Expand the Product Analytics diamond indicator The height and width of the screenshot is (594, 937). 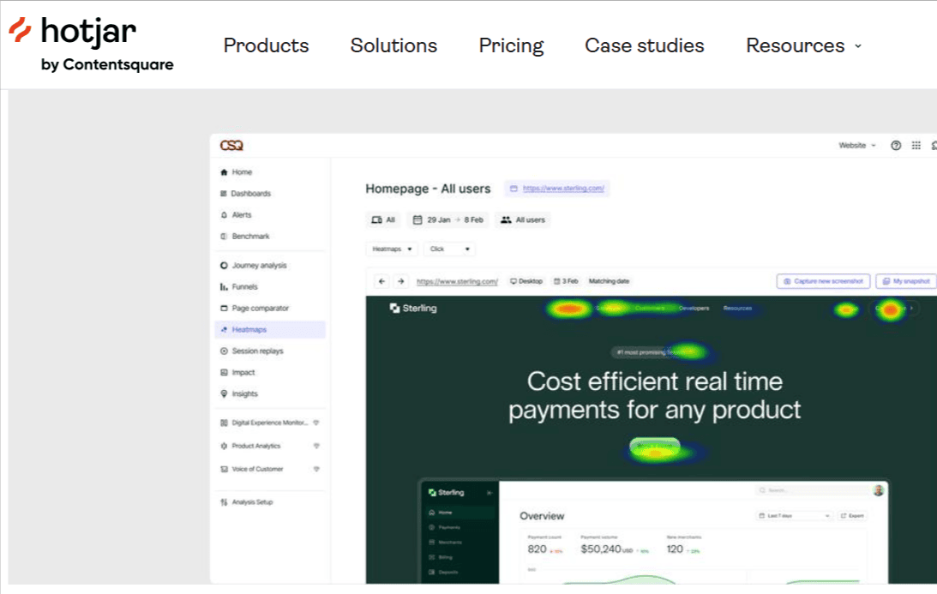click(x=316, y=446)
